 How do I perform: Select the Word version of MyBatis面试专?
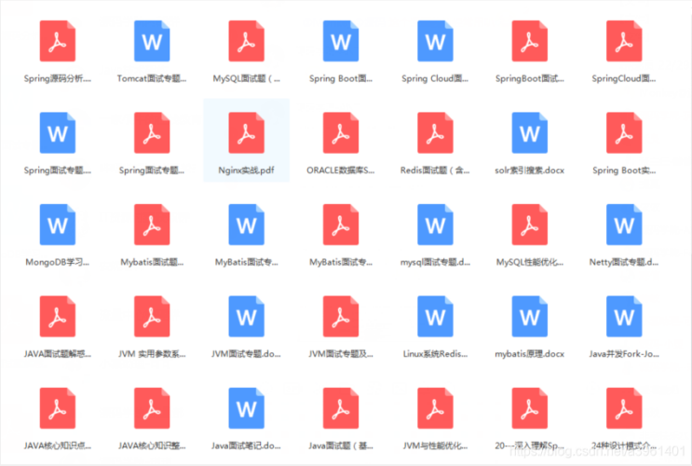coord(246,225)
